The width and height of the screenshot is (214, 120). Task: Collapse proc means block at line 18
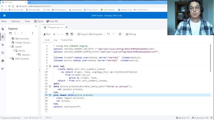coord(50,95)
